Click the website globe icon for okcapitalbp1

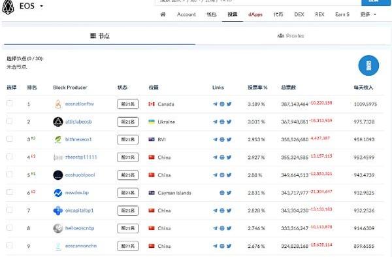[222, 211]
